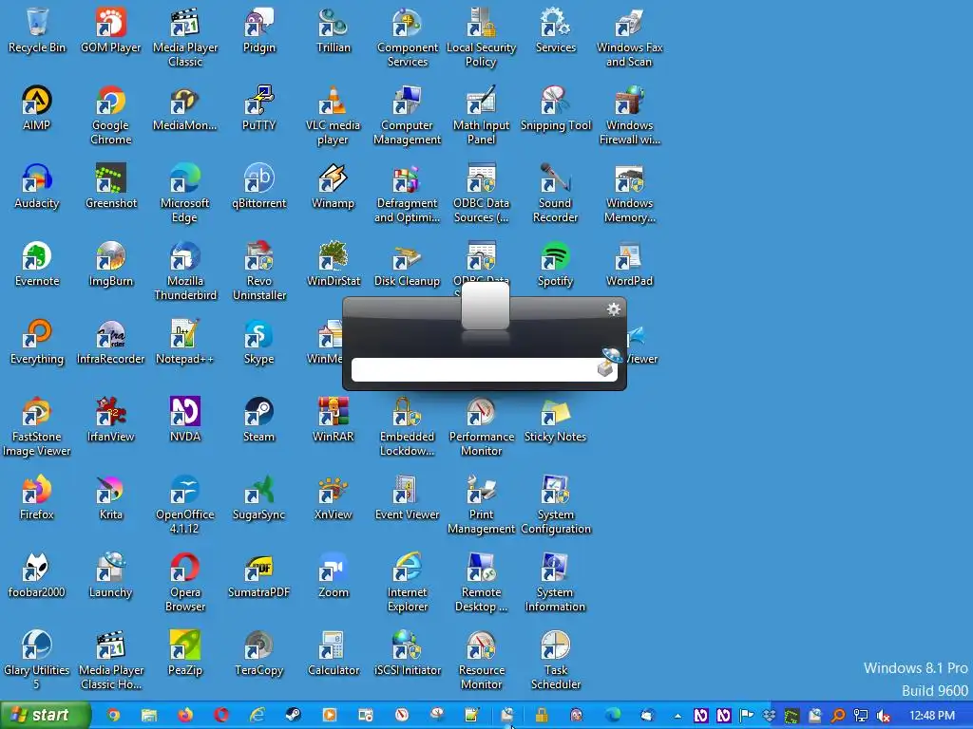
Task: Select the Everything search shortcut
Action: (x=37, y=342)
